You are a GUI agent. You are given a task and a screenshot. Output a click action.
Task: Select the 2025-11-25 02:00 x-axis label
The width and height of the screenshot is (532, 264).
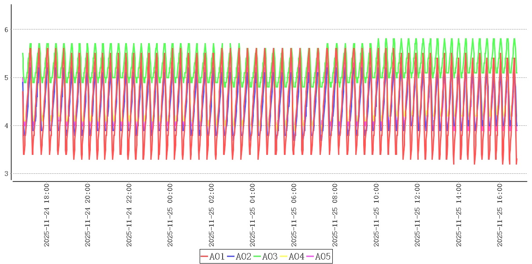pyautogui.click(x=212, y=215)
